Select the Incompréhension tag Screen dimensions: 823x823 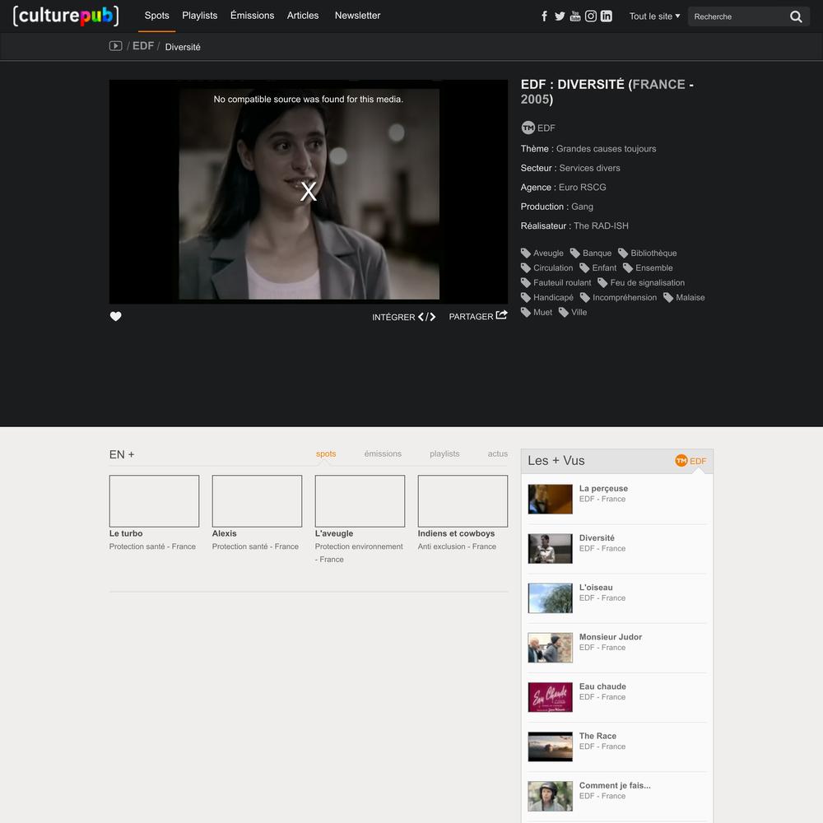point(618,298)
